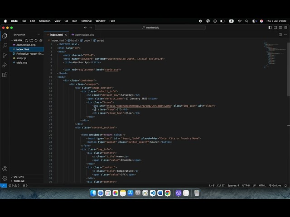Follow the openweathermap.org image URL
290x217 pixels.
(x=139, y=106)
